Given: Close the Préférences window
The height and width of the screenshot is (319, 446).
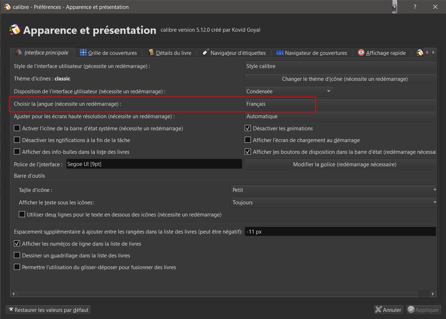Looking at the screenshot, I should click(x=435, y=7).
